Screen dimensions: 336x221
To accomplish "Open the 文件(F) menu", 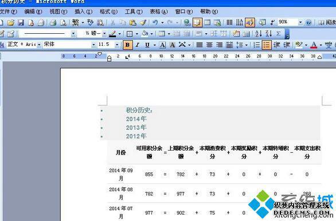I will (x=9, y=11).
